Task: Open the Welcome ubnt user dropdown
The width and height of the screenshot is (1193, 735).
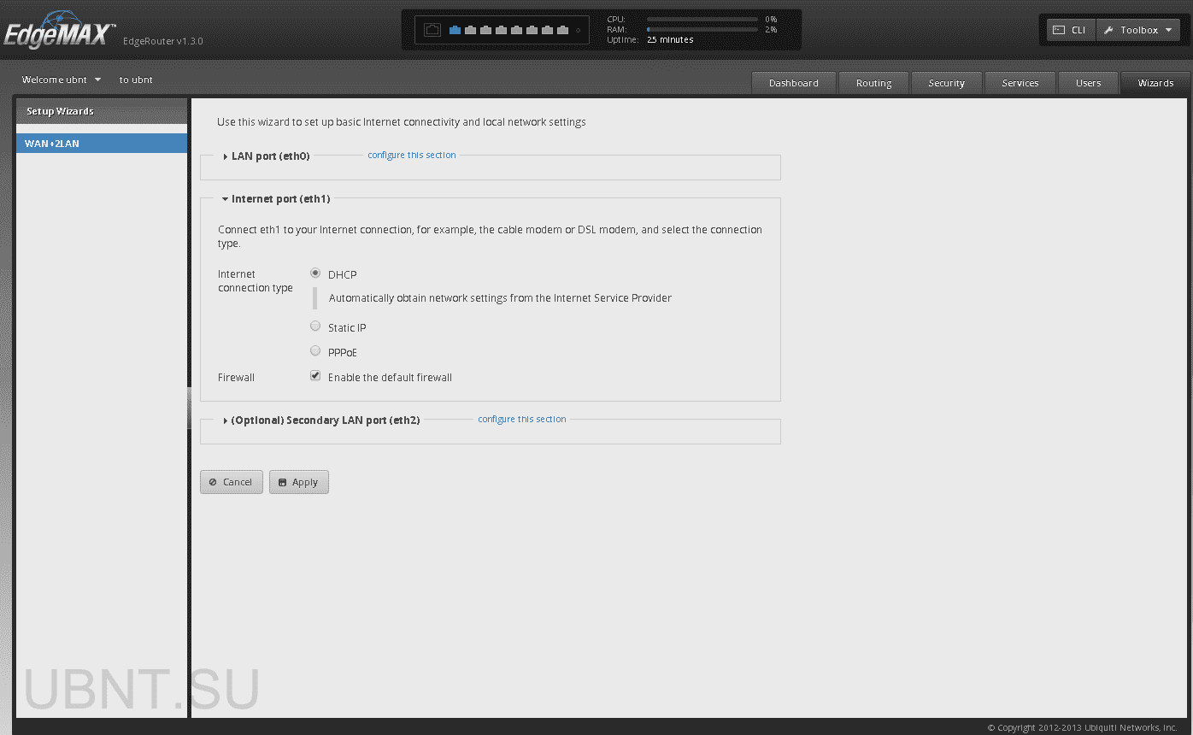Action: (x=62, y=79)
